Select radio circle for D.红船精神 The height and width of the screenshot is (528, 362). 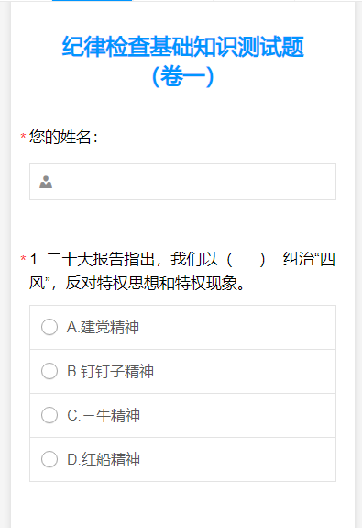click(49, 459)
